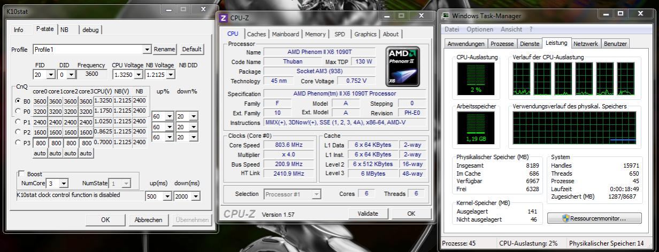This screenshot has width=659, height=252.
Task: Click the Rename button in K10stat
Action: [165, 49]
